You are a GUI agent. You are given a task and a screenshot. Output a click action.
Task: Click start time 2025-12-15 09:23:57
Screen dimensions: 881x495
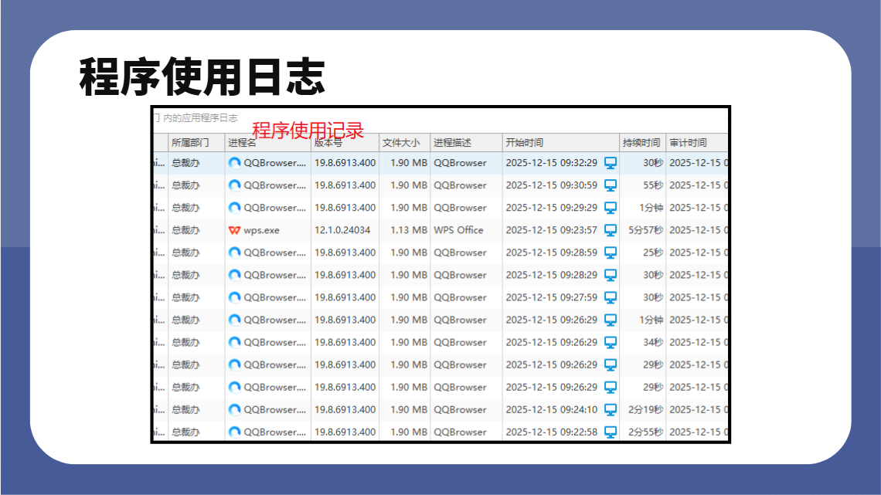(551, 230)
